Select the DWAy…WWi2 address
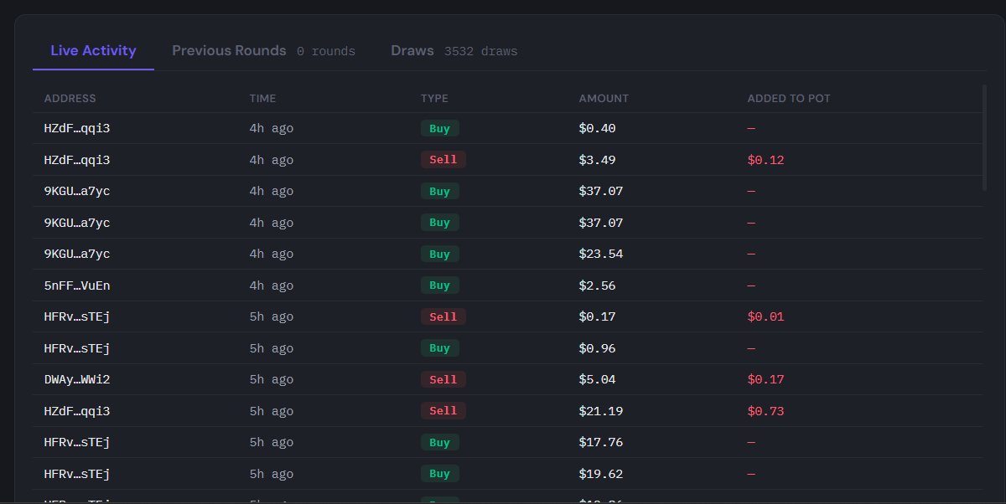Viewport: 1006px width, 504px height. click(x=77, y=379)
